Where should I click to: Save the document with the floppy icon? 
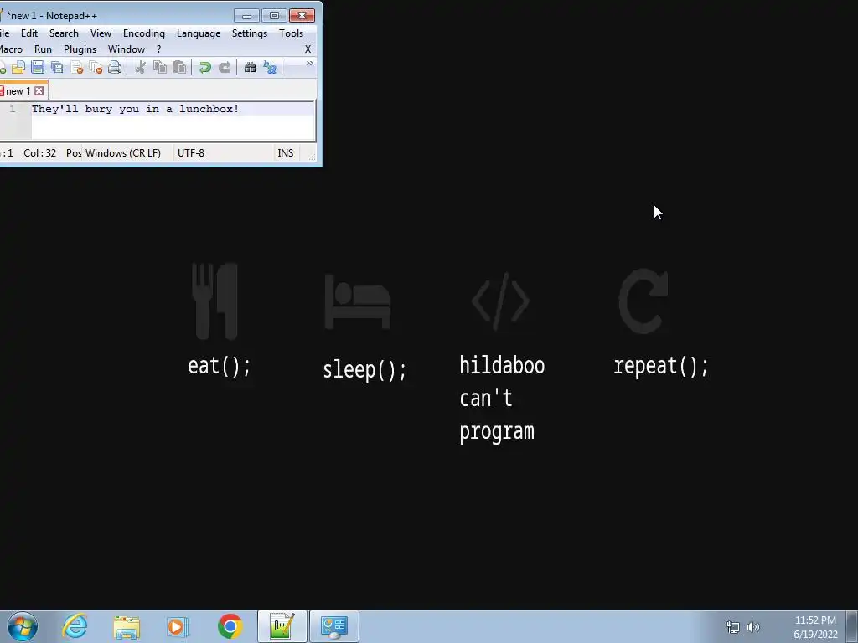[37, 67]
